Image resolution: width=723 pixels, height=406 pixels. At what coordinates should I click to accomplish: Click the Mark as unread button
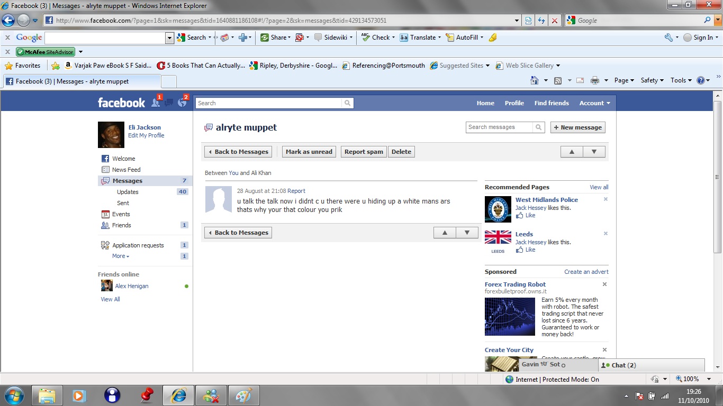[x=309, y=152]
